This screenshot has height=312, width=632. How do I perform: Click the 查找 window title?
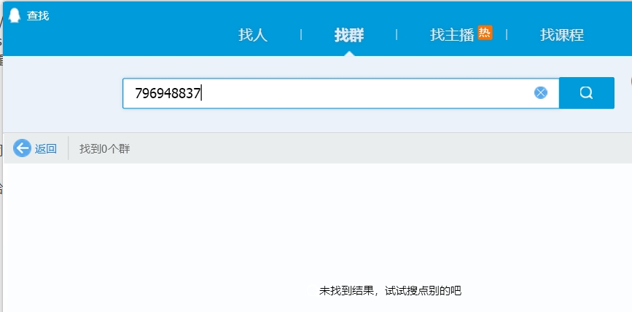pyautogui.click(x=38, y=16)
